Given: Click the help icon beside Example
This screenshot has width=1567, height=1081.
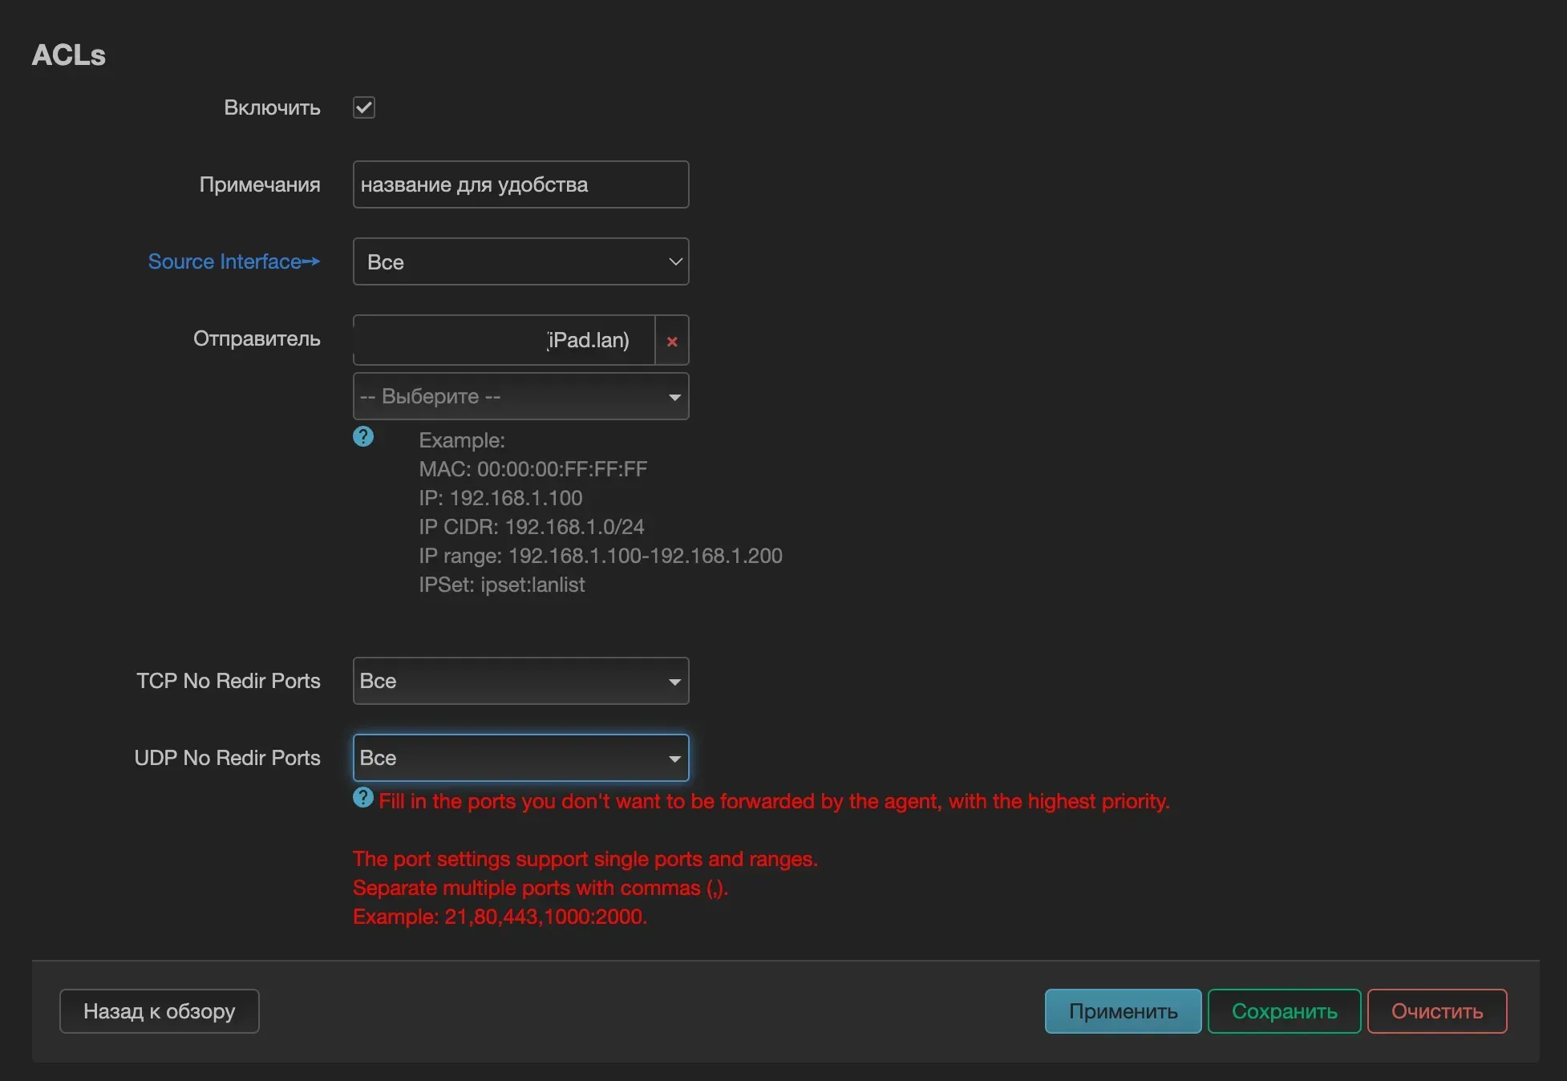Looking at the screenshot, I should [363, 436].
